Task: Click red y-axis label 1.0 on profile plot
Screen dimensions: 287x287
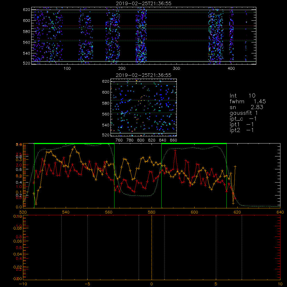Action: [19, 187]
